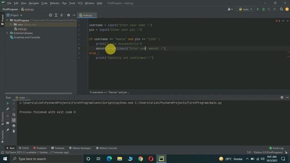Click the Windows search box
The width and height of the screenshot is (290, 163).
47,159
